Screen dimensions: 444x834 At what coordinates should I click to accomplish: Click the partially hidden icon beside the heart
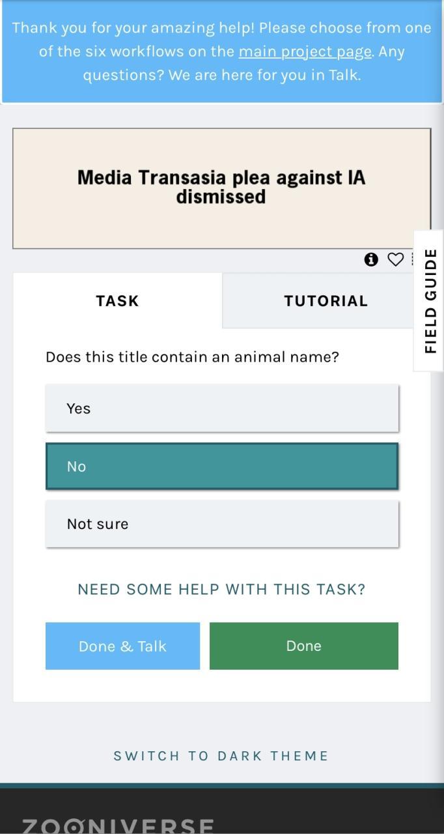[412, 259]
